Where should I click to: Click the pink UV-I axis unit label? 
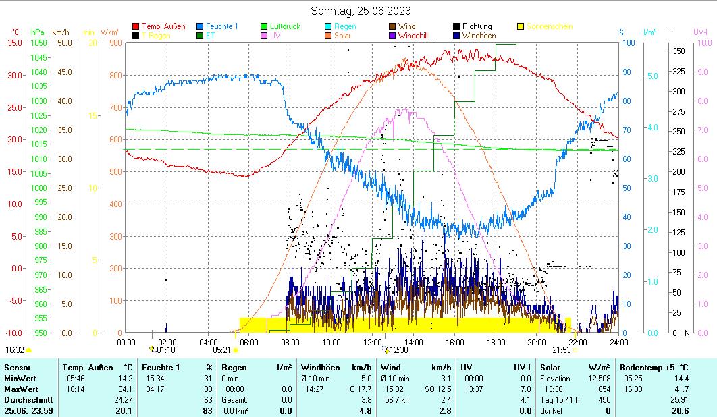coord(701,32)
